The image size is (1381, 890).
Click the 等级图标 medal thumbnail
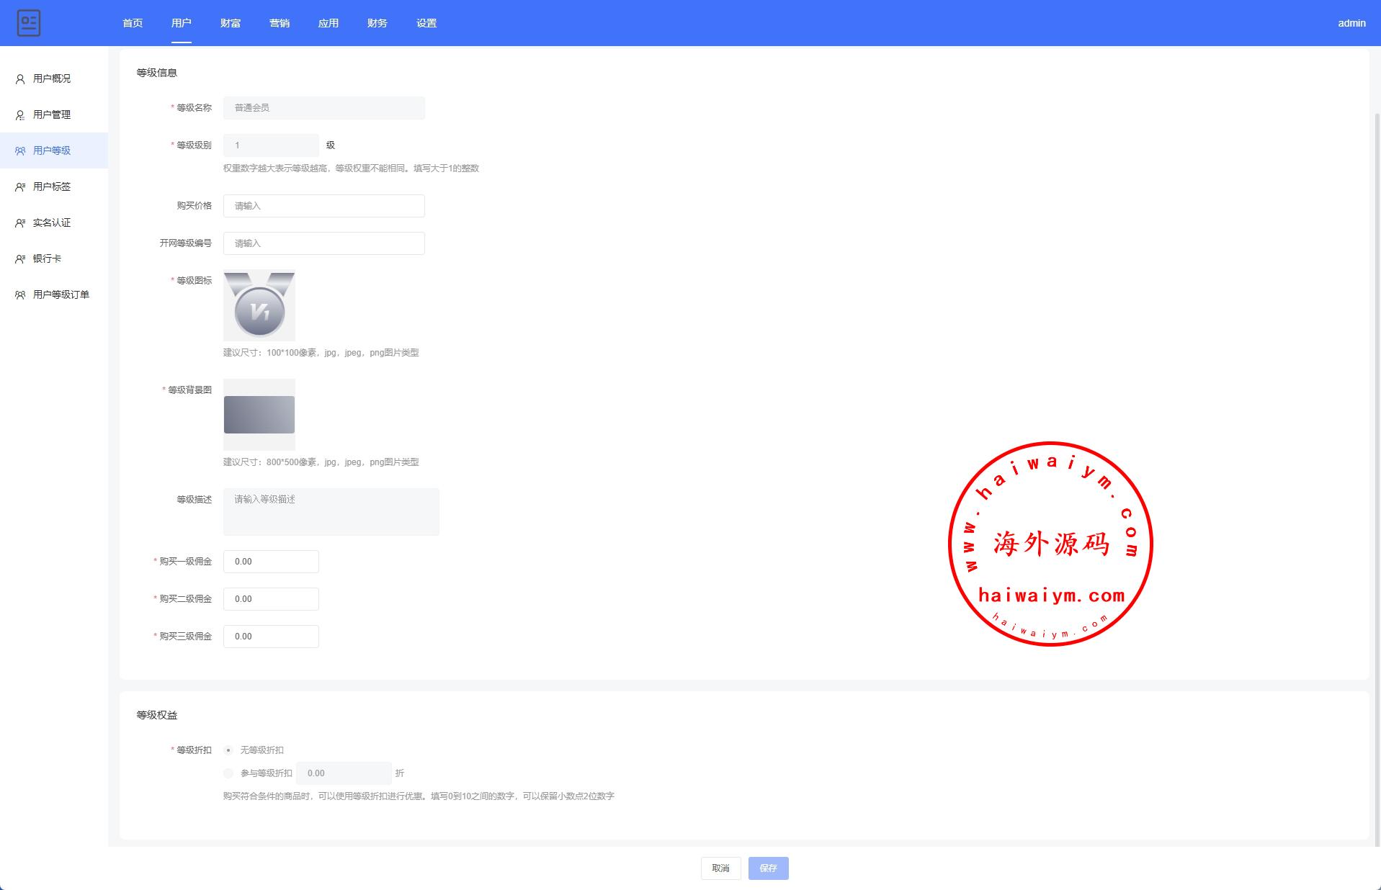point(259,305)
